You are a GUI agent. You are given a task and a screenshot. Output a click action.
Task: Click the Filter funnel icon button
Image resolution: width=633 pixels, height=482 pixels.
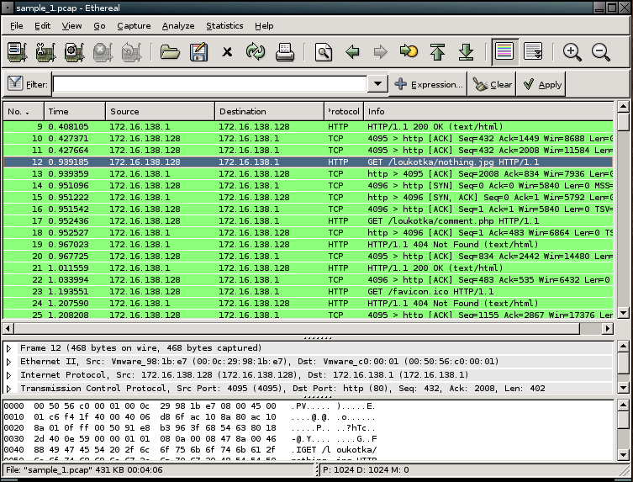tap(28, 84)
